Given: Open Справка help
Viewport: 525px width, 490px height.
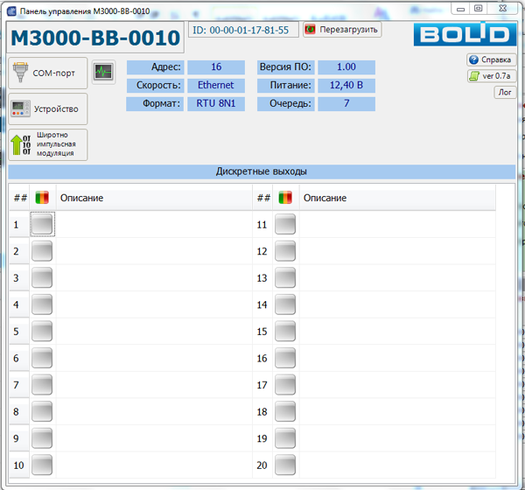Looking at the screenshot, I should coord(490,60).
